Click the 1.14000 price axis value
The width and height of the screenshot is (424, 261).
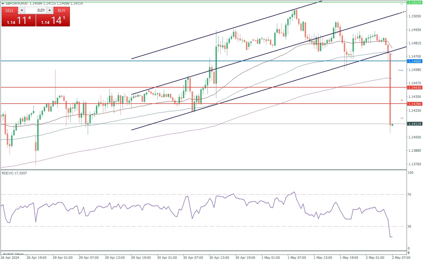click(415, 137)
